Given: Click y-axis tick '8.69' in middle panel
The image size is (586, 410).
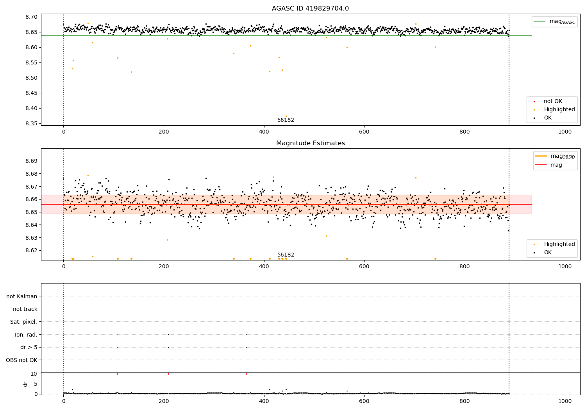Looking at the screenshot, I should (x=32, y=161).
